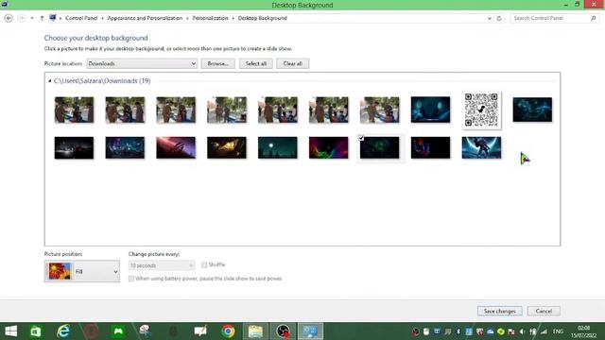Click Save changes
This screenshot has height=340, width=605.
coord(500,311)
